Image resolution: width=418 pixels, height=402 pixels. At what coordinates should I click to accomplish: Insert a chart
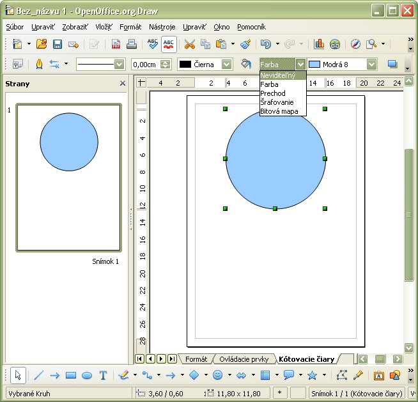[319, 44]
